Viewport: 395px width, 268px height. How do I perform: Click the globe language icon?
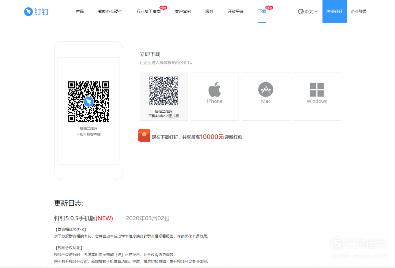(301, 12)
